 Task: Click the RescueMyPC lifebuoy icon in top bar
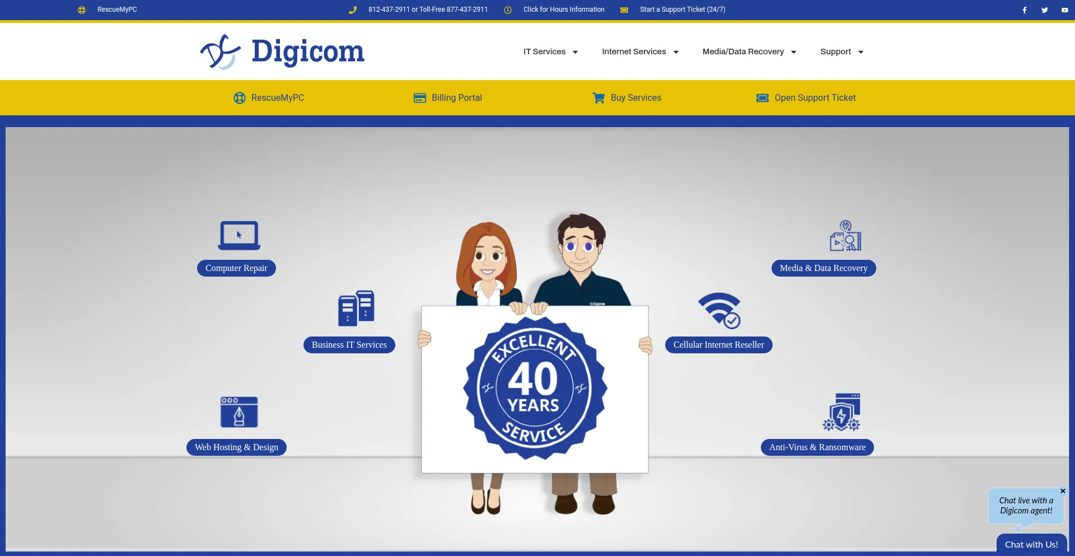82,10
